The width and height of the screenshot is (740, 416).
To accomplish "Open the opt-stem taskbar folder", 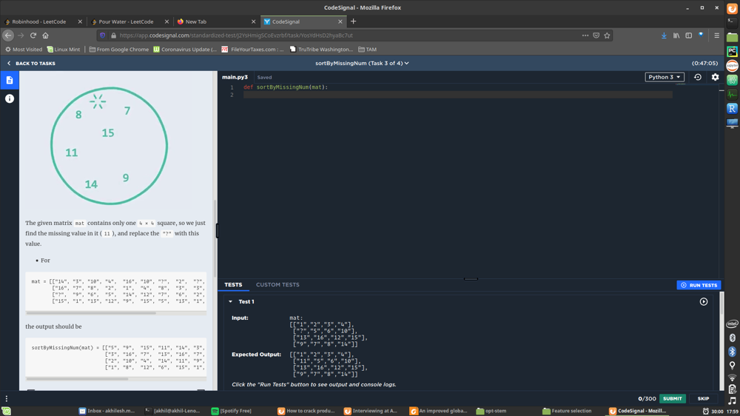I will click(491, 411).
